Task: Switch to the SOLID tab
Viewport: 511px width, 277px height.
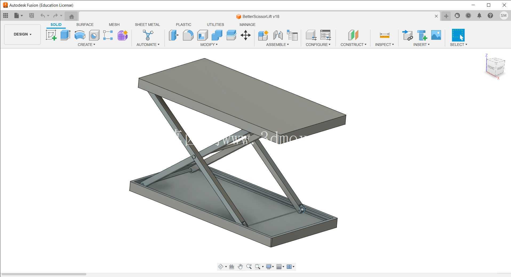Action: (56, 25)
